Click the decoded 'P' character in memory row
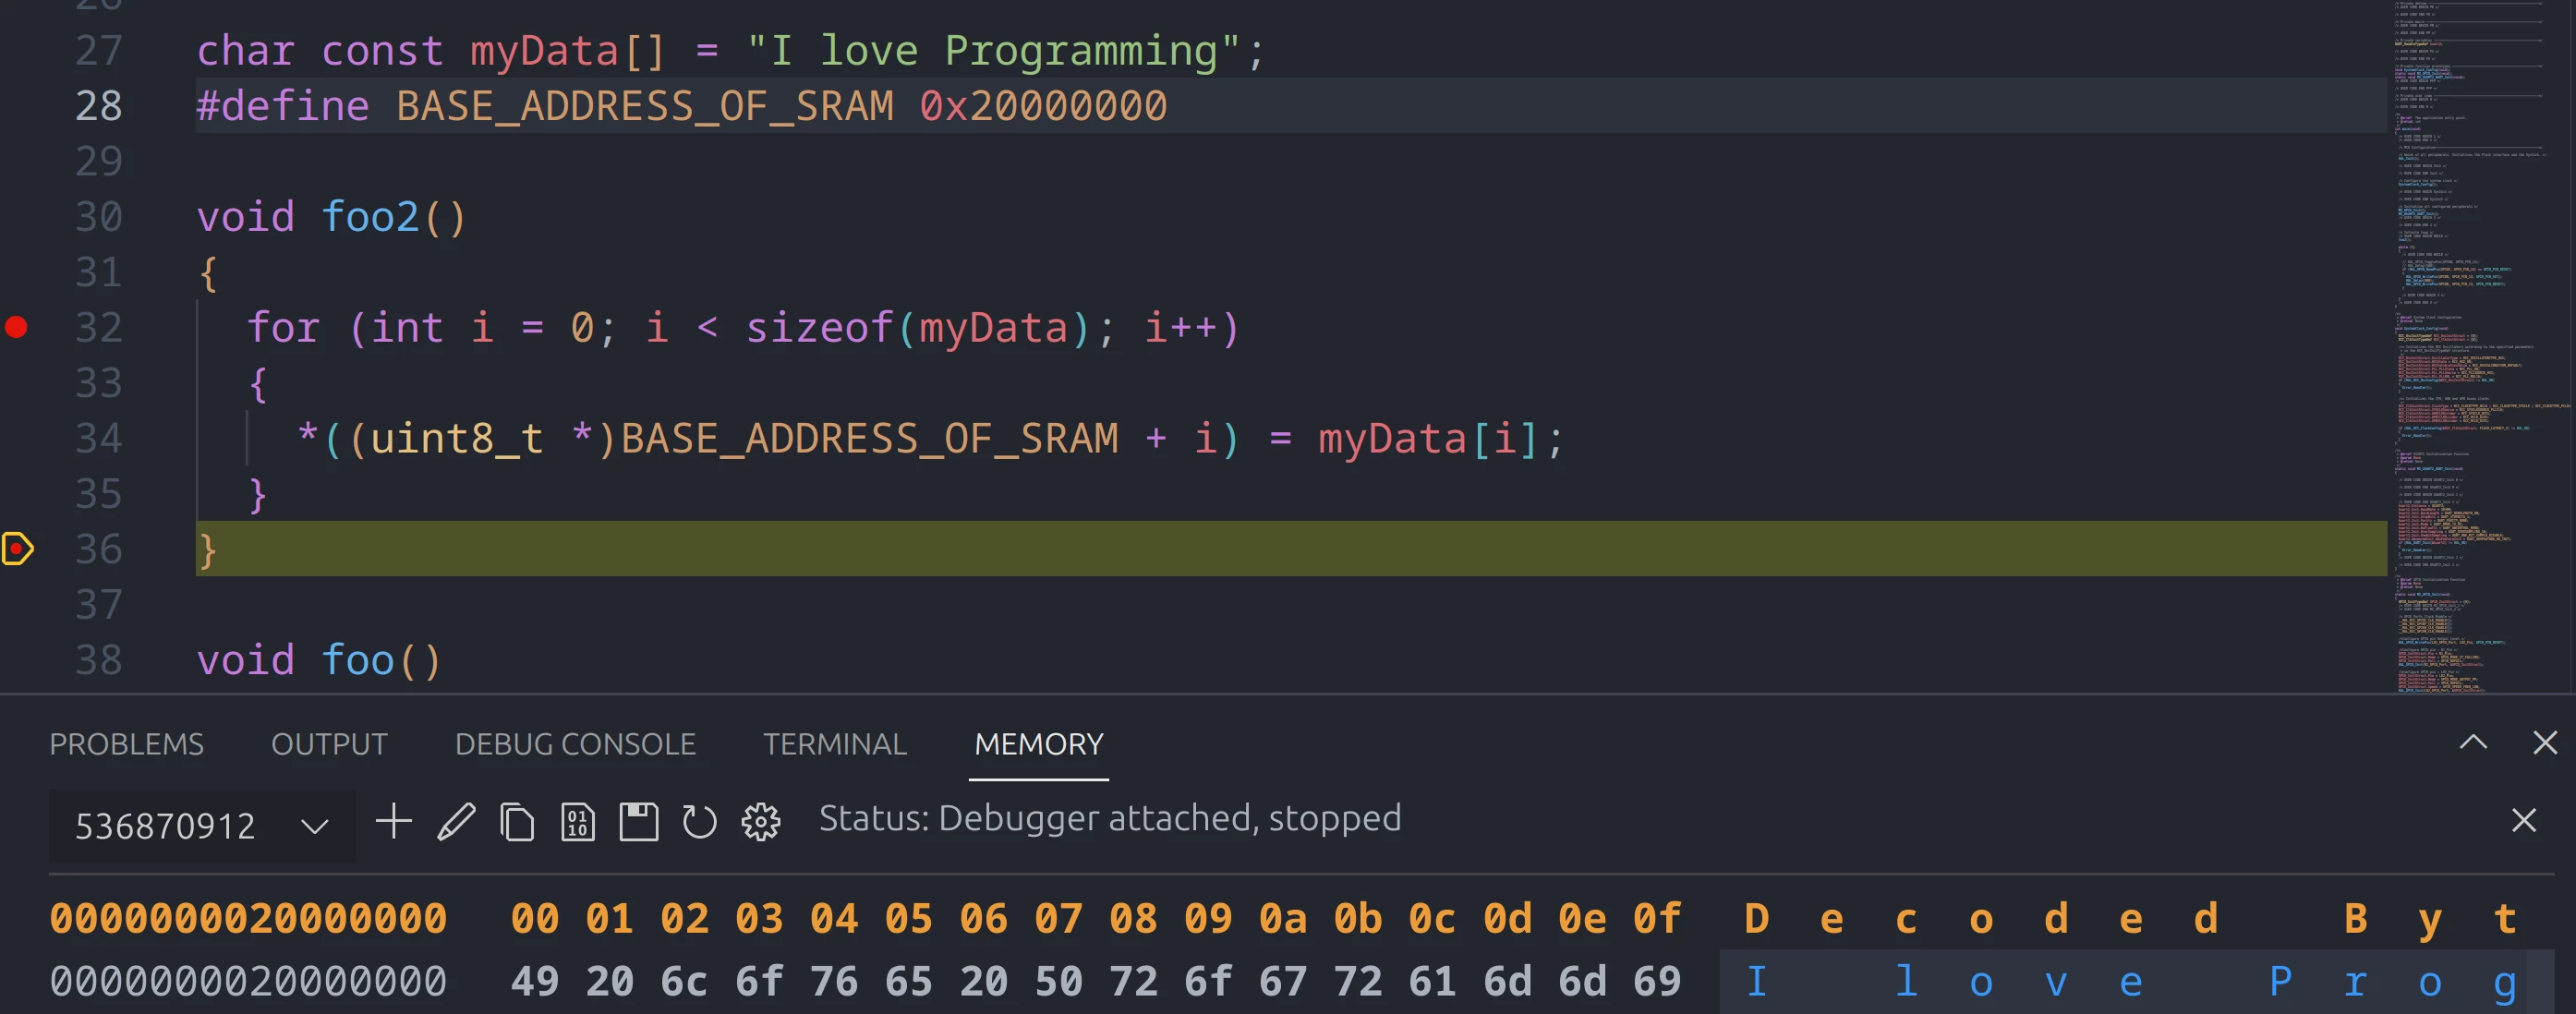 (2281, 981)
